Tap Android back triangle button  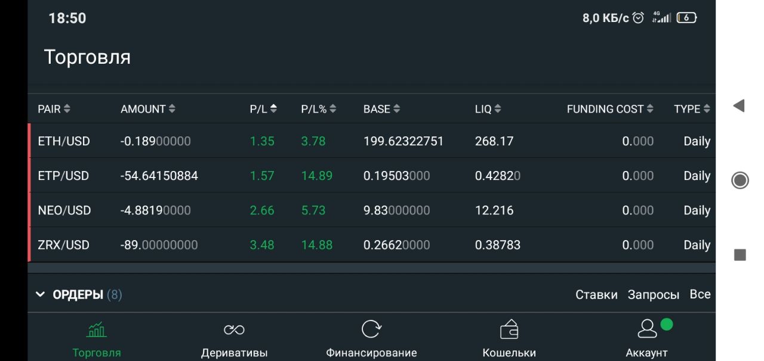click(x=739, y=106)
